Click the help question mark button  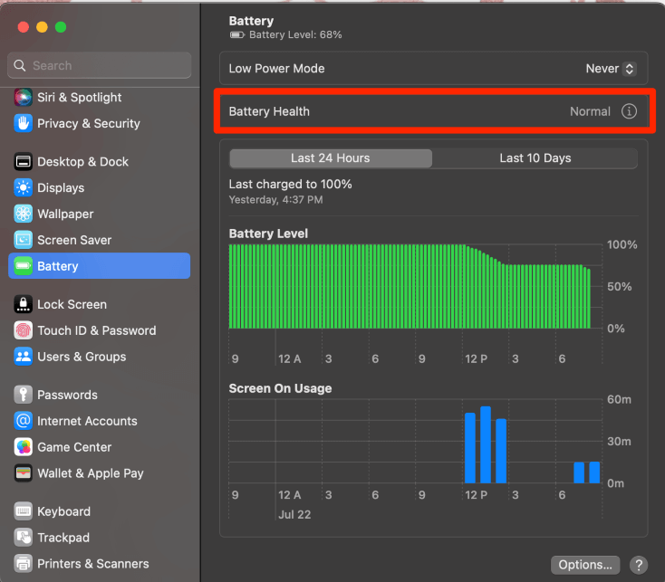pos(639,565)
